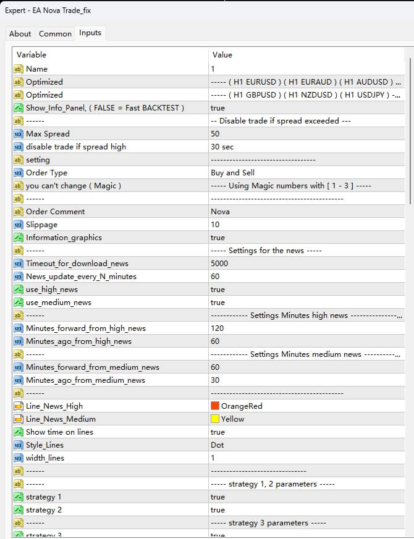This screenshot has height=539, width=414.
Task: Click the boolean icon beside strategy 1
Action: pyautogui.click(x=18, y=497)
